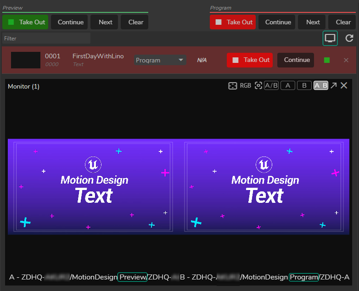Toggle the A/B split view mode
This screenshot has height=291, width=359.
coord(271,86)
